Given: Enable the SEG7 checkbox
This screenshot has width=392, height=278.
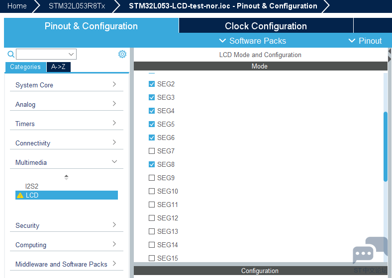Looking at the screenshot, I should click(152, 151).
